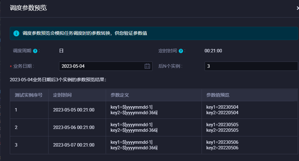This screenshot has height=161, width=299.
Task: Click the help icon beside 定时时间
Action: 181,51
